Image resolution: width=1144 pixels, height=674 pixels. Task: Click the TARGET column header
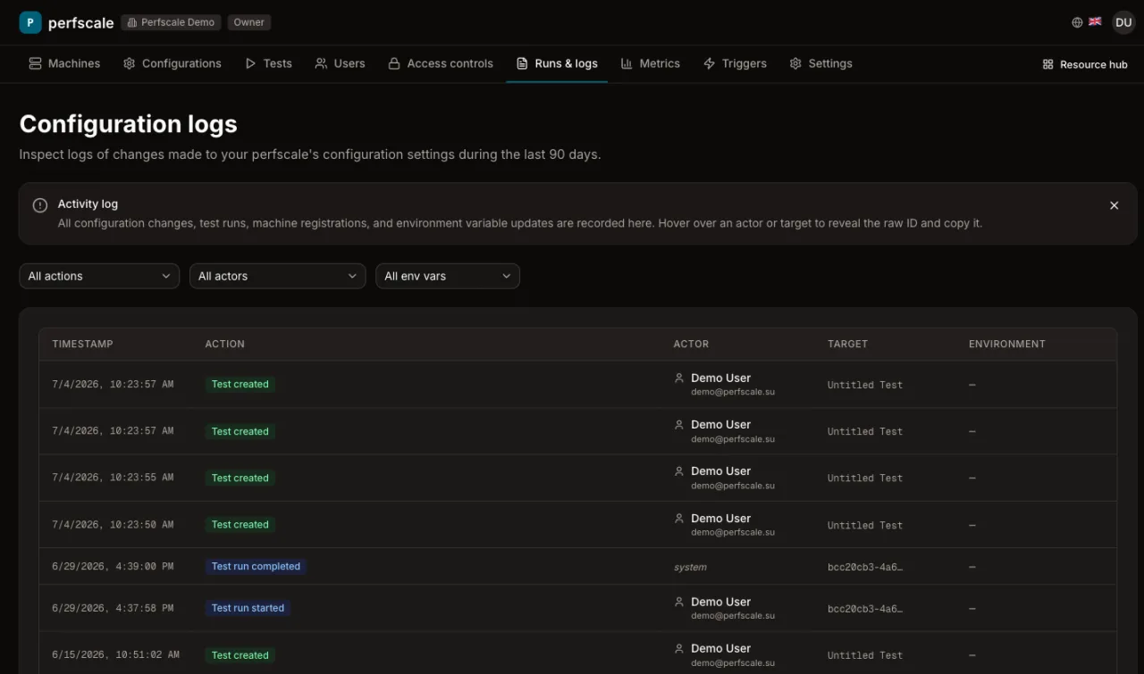[x=847, y=344]
